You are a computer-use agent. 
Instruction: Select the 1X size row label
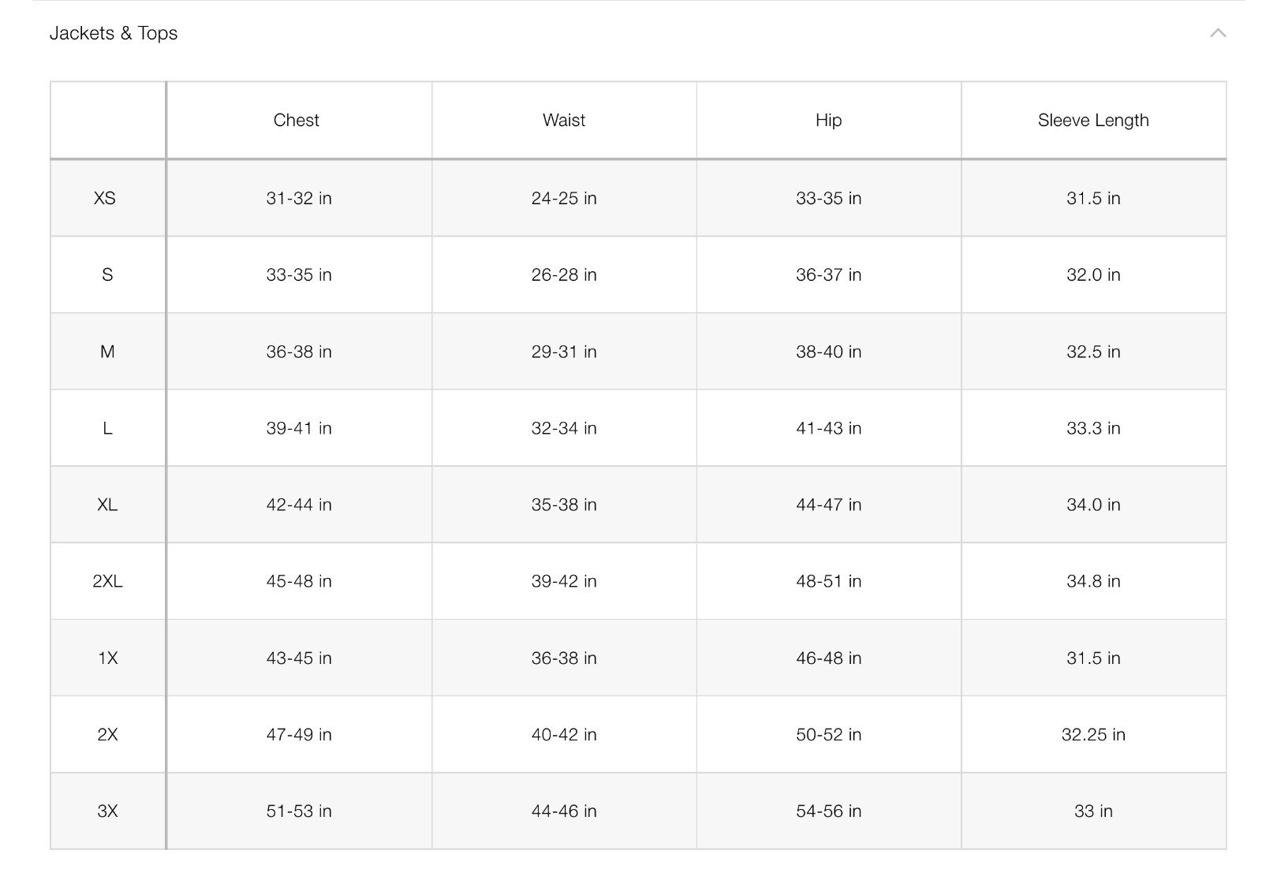pyautogui.click(x=107, y=658)
